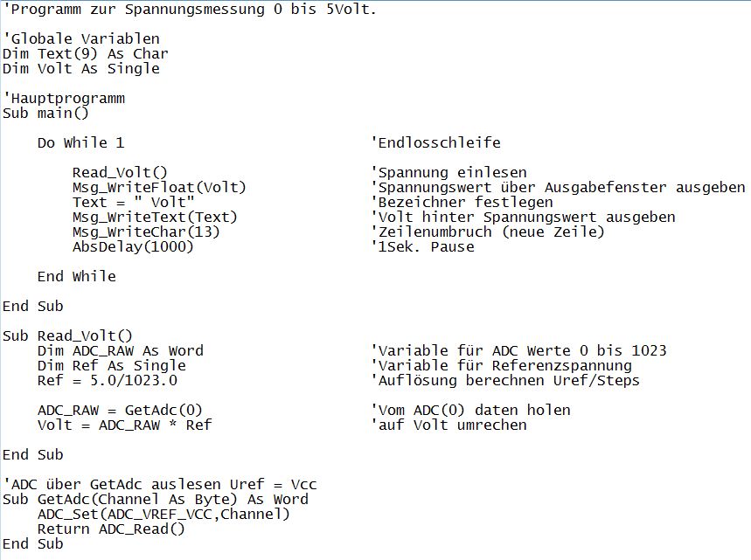Place cursor on AbsDelay(1000) line
The width and height of the screenshot is (751, 560).
pyautogui.click(x=133, y=246)
